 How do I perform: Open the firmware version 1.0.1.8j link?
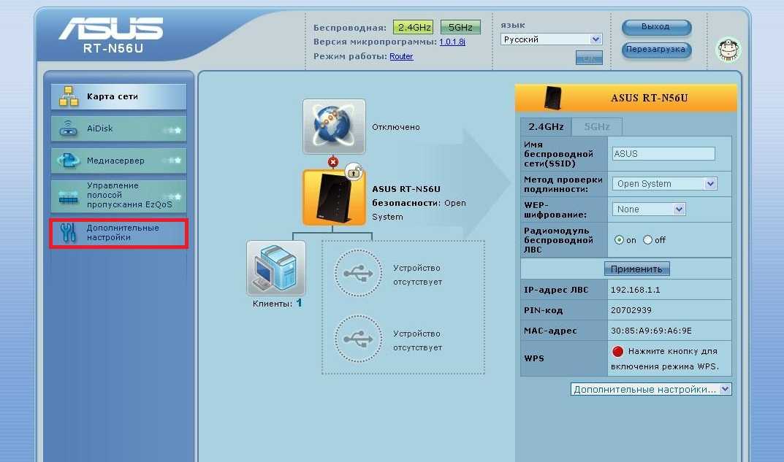coord(452,42)
